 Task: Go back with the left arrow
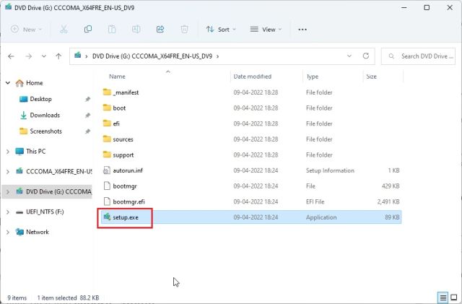pyautogui.click(x=12, y=56)
